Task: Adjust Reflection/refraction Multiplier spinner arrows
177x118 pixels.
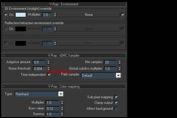Action: [x=55, y=29]
